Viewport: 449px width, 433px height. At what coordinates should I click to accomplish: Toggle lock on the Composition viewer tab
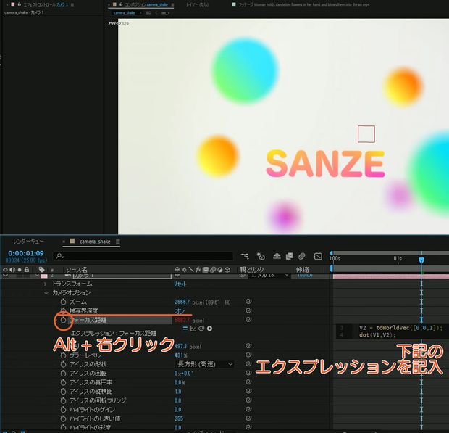121,4
